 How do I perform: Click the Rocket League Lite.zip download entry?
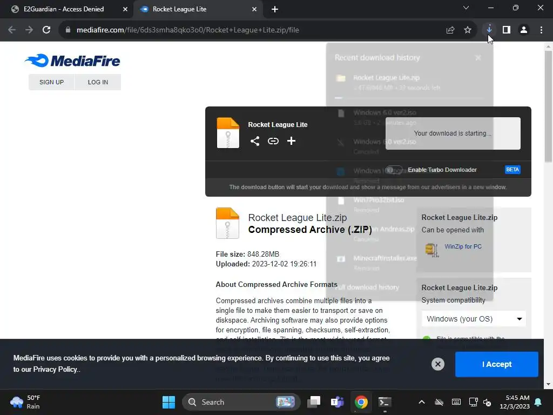pyautogui.click(x=409, y=83)
